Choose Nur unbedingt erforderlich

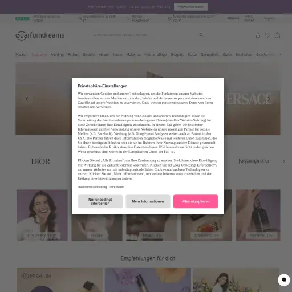[x=100, y=201]
